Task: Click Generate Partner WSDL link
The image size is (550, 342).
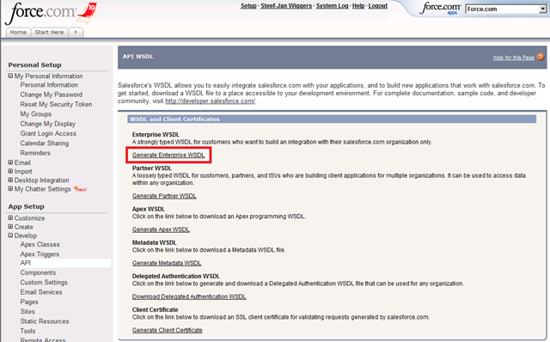Action: 164,196
